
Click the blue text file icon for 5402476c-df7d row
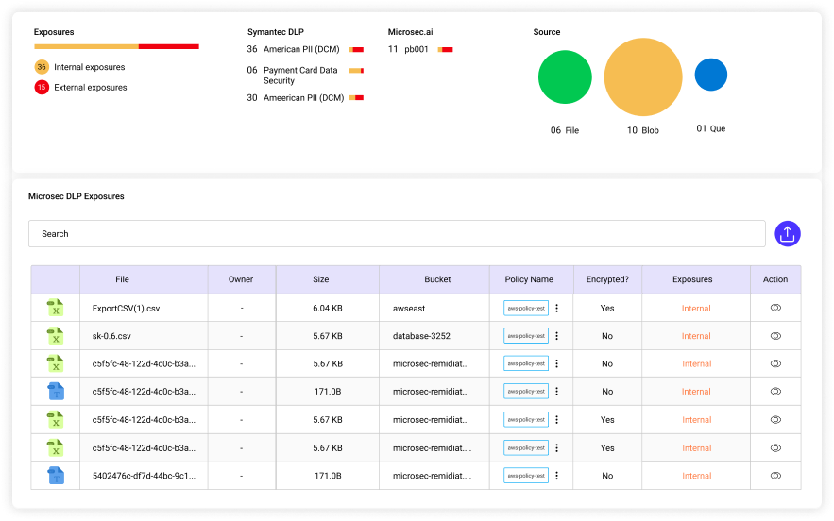click(x=56, y=476)
